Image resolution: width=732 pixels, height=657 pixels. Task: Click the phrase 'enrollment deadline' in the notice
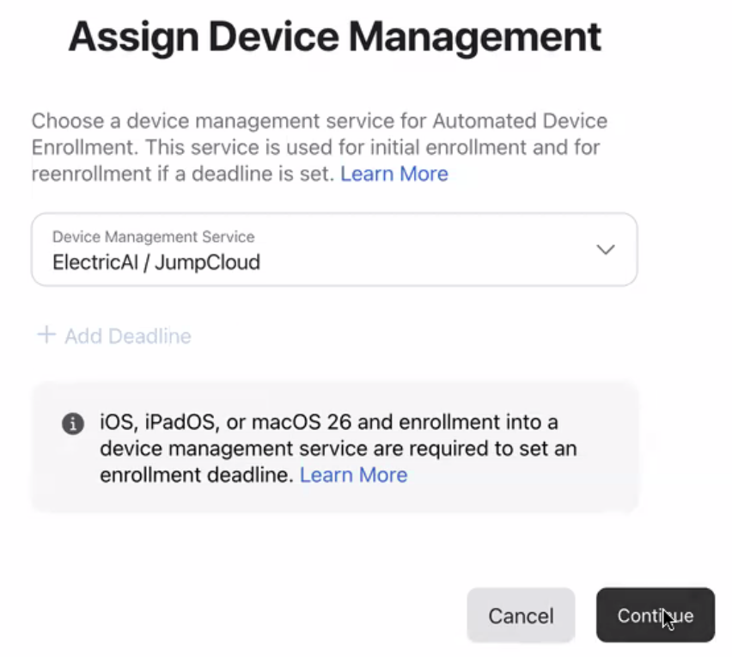[196, 475]
